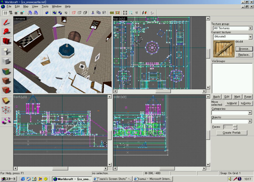Click the Start button on taskbar

point(9,179)
